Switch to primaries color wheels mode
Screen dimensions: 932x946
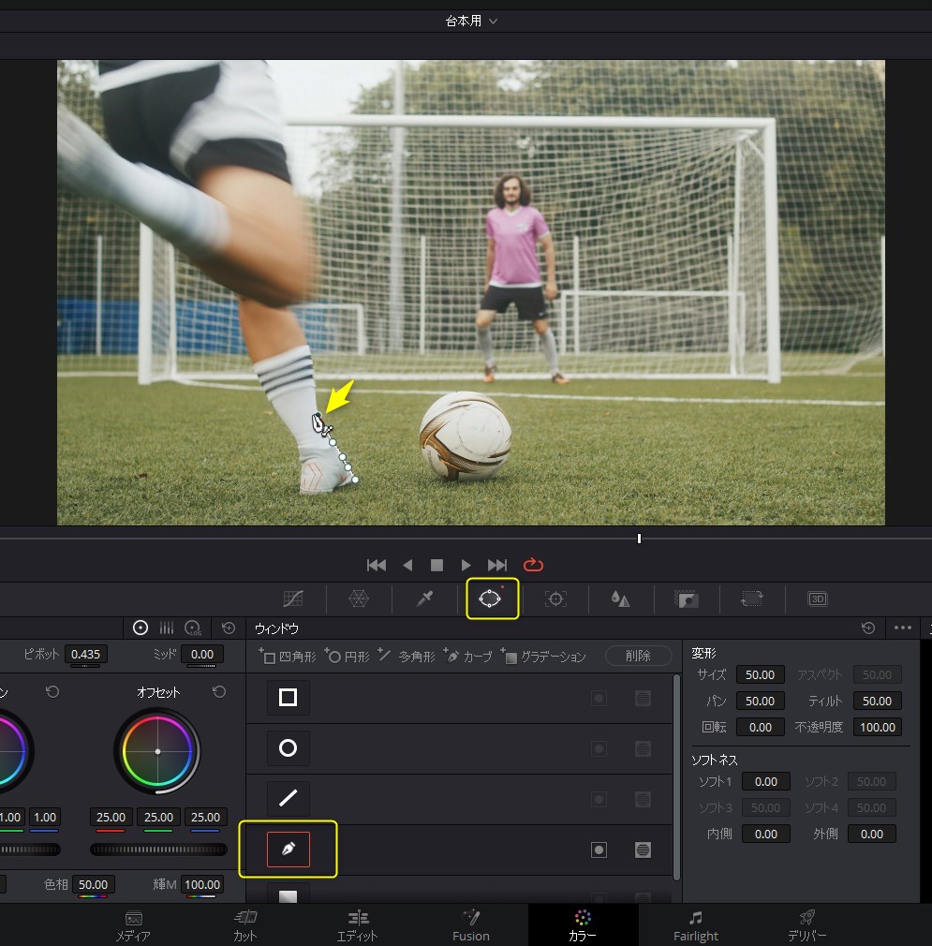[x=140, y=628]
